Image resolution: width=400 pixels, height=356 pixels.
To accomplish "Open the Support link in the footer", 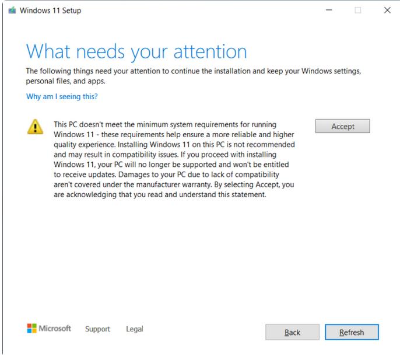I will pos(97,329).
